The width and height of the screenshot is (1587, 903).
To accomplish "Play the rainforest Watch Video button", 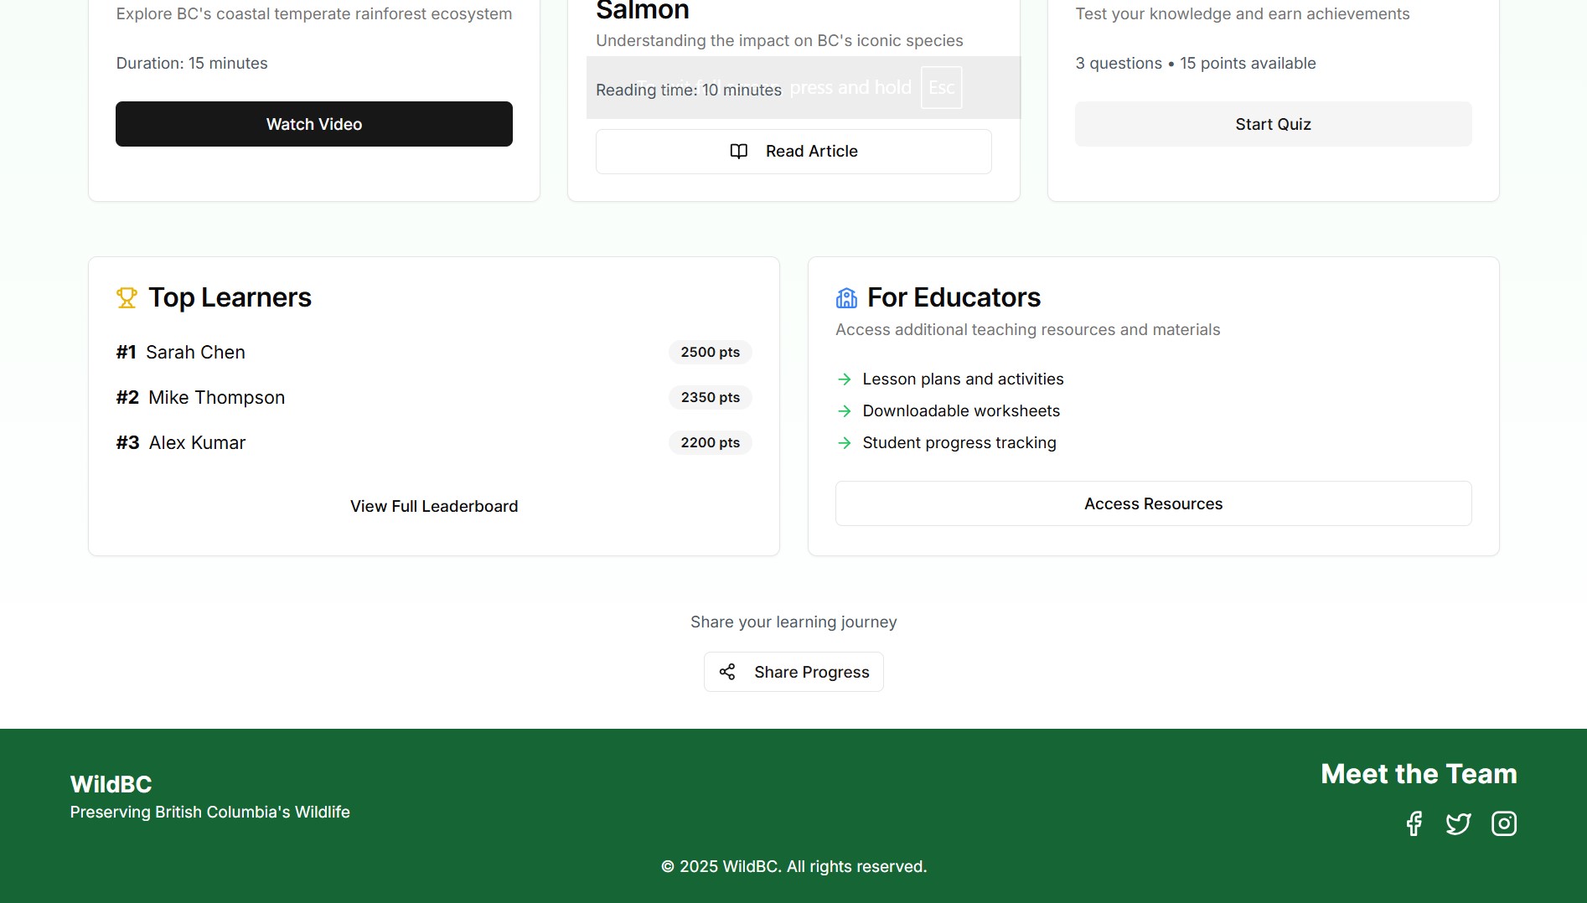I will (x=314, y=124).
